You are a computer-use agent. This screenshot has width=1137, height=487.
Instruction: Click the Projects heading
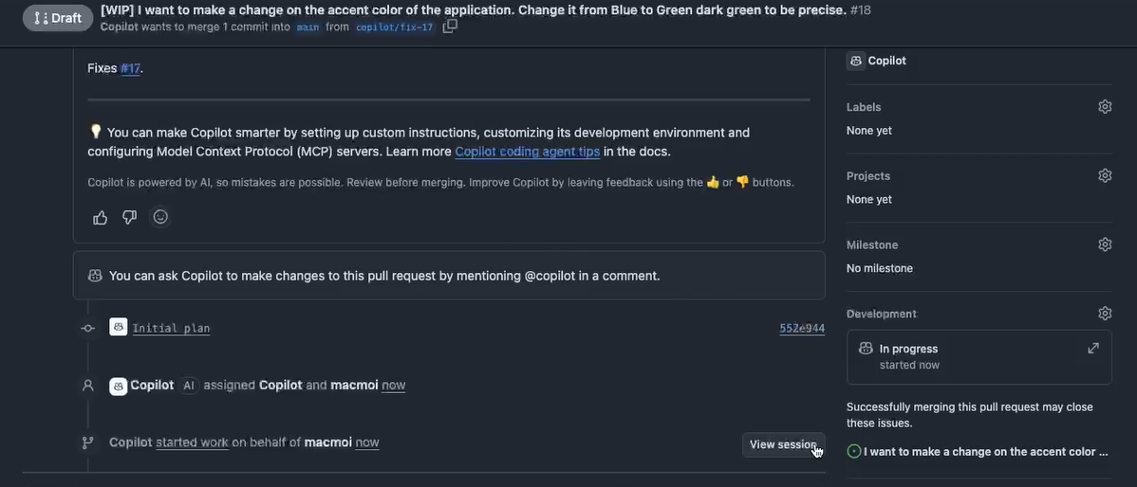(x=868, y=176)
